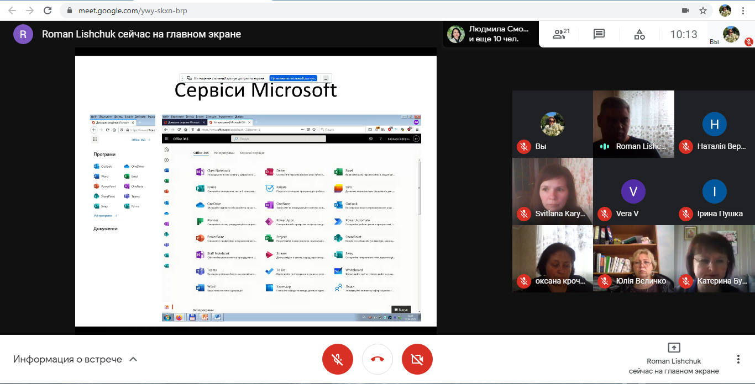This screenshot has height=384, width=755.
Task: Click Програми heading in shared left panel
Action: pyautogui.click(x=104, y=154)
